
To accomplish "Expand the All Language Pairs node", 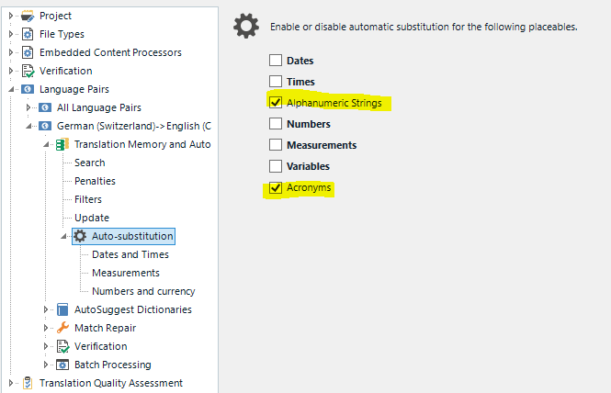I will 28,107.
